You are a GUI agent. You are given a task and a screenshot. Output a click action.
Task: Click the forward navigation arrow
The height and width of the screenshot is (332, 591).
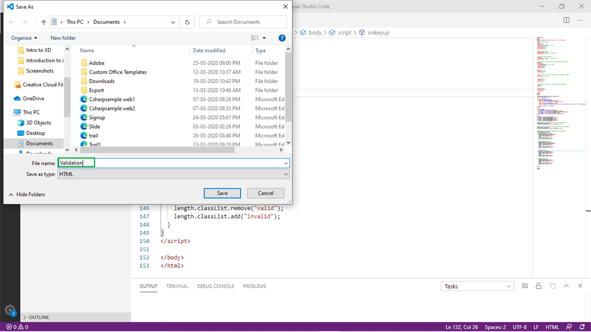(x=24, y=23)
